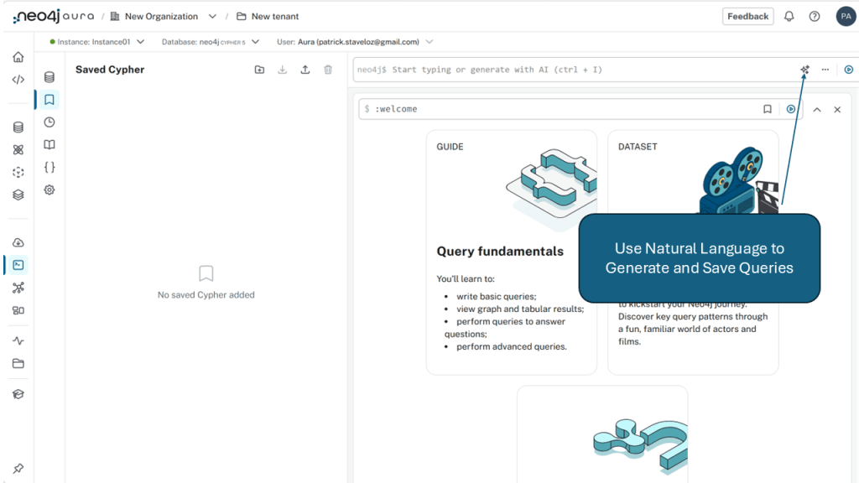Open the database information panel icon
Screen dimensions: 859x483
tap(49, 77)
